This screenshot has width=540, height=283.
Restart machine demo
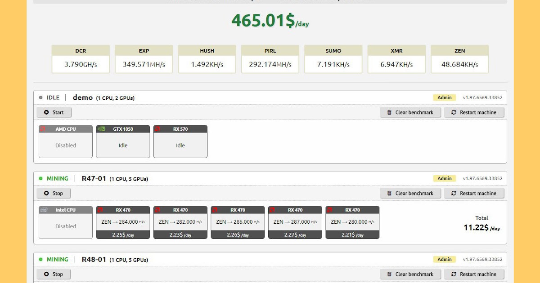[474, 112]
